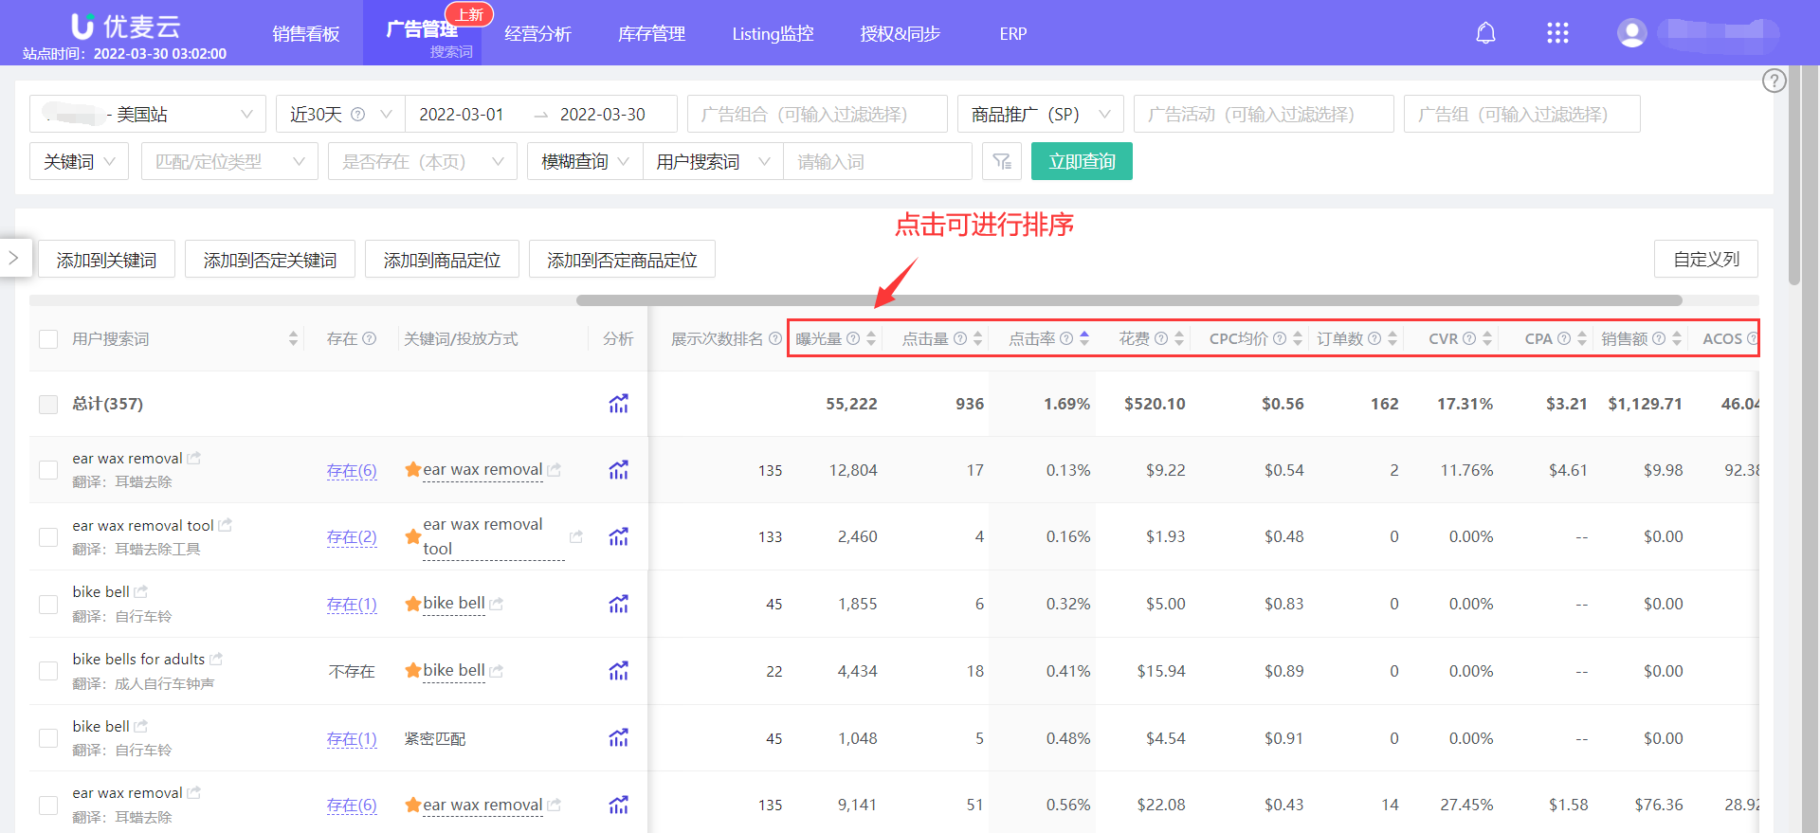The height and width of the screenshot is (833, 1820).
Task: Click the 广告组合 filter input
Action: (x=817, y=114)
